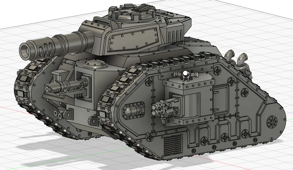Click the white origin point above the sponson
Image resolution: width=293 pixels, height=170 pixels.
(x=185, y=73)
